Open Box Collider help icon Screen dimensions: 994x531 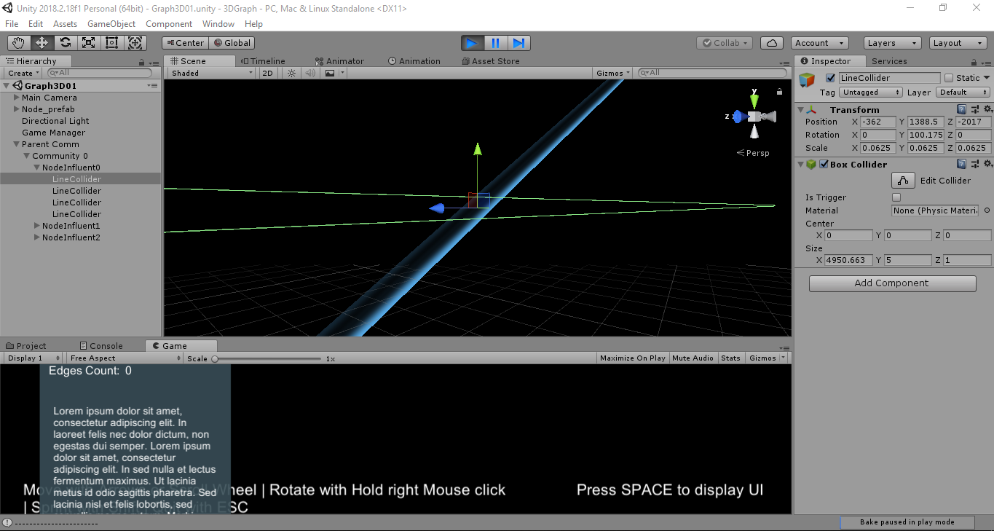pos(961,164)
